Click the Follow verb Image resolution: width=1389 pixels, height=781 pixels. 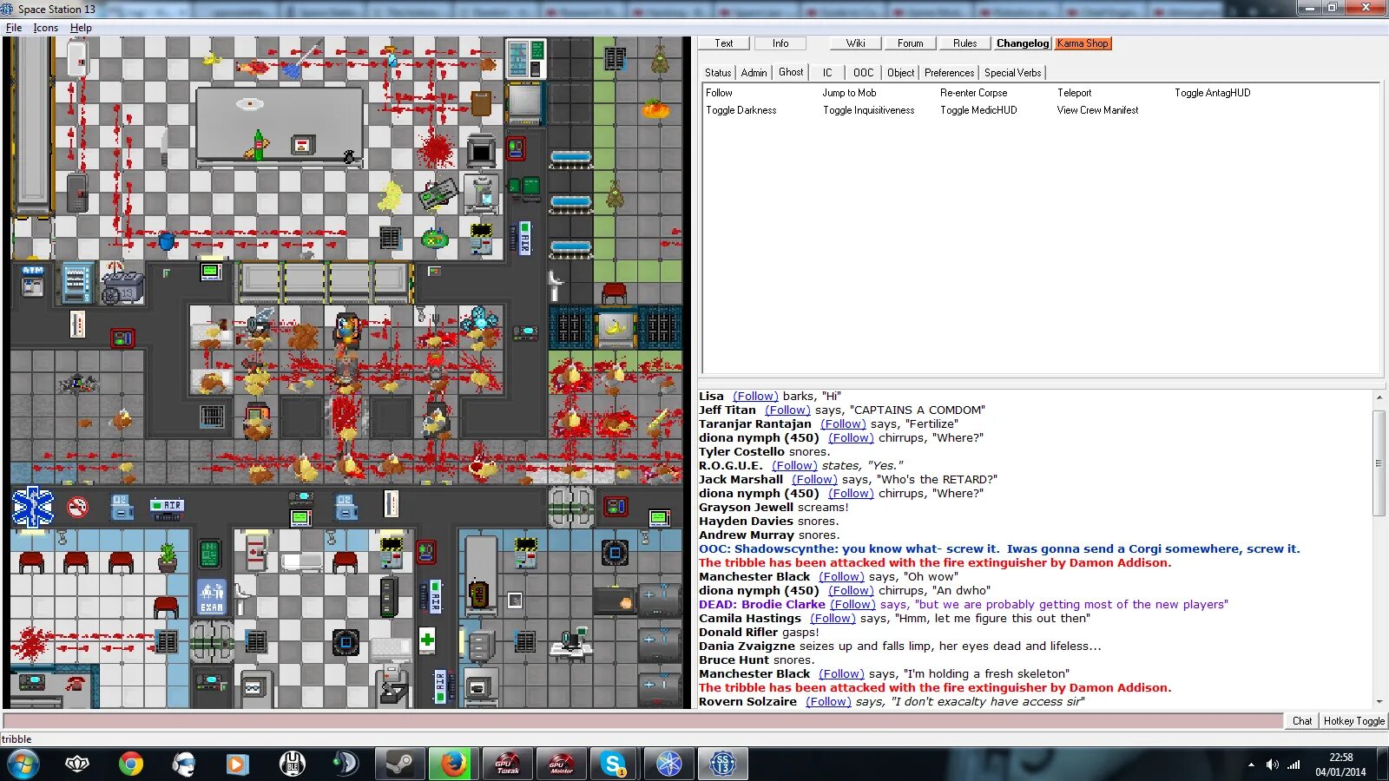coord(719,93)
